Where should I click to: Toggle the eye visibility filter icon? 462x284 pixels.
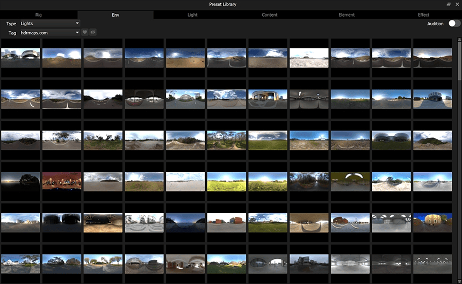(x=93, y=33)
